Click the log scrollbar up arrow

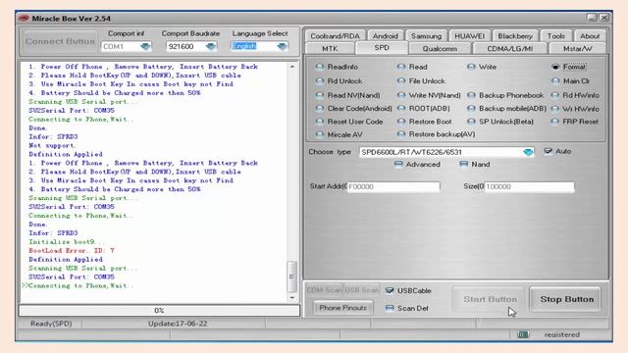tap(292, 67)
